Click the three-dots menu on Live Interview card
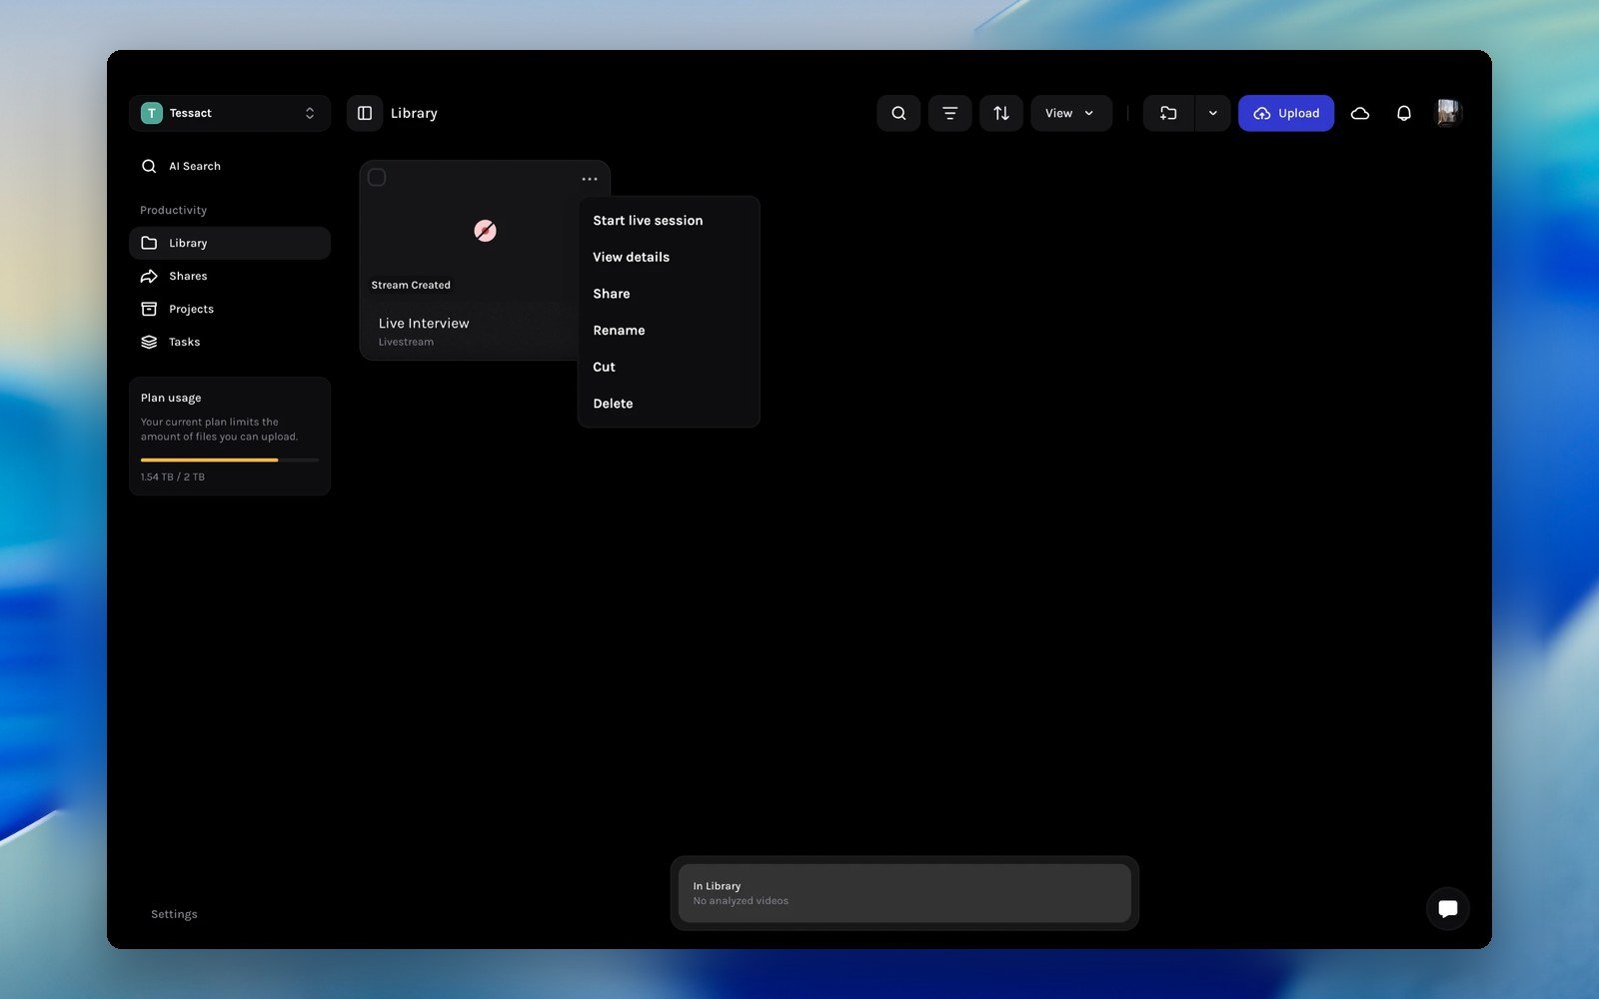The height and width of the screenshot is (999, 1599). click(x=590, y=179)
